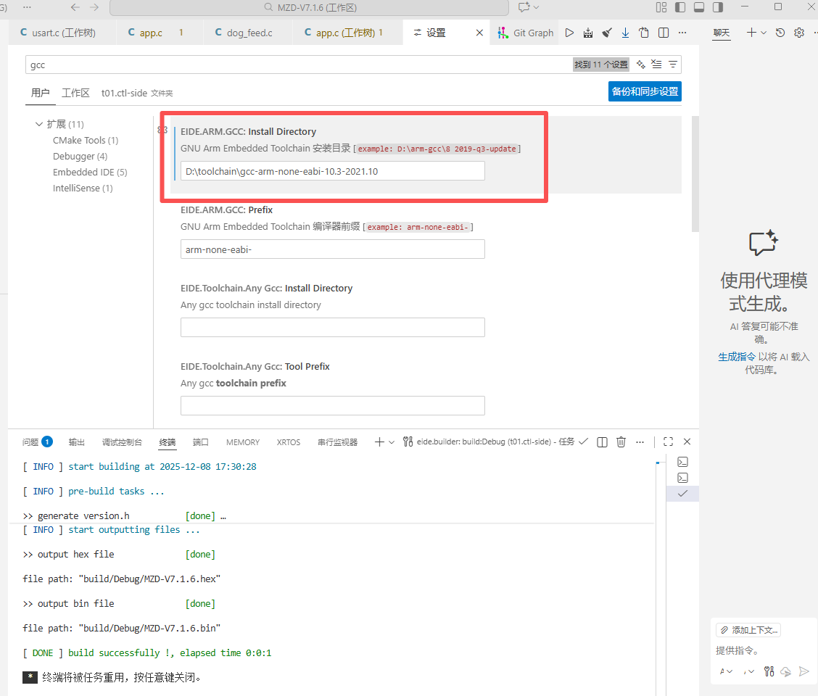Switch to usart.c (工作树) tab
This screenshot has height=696, width=818.
tap(62, 33)
